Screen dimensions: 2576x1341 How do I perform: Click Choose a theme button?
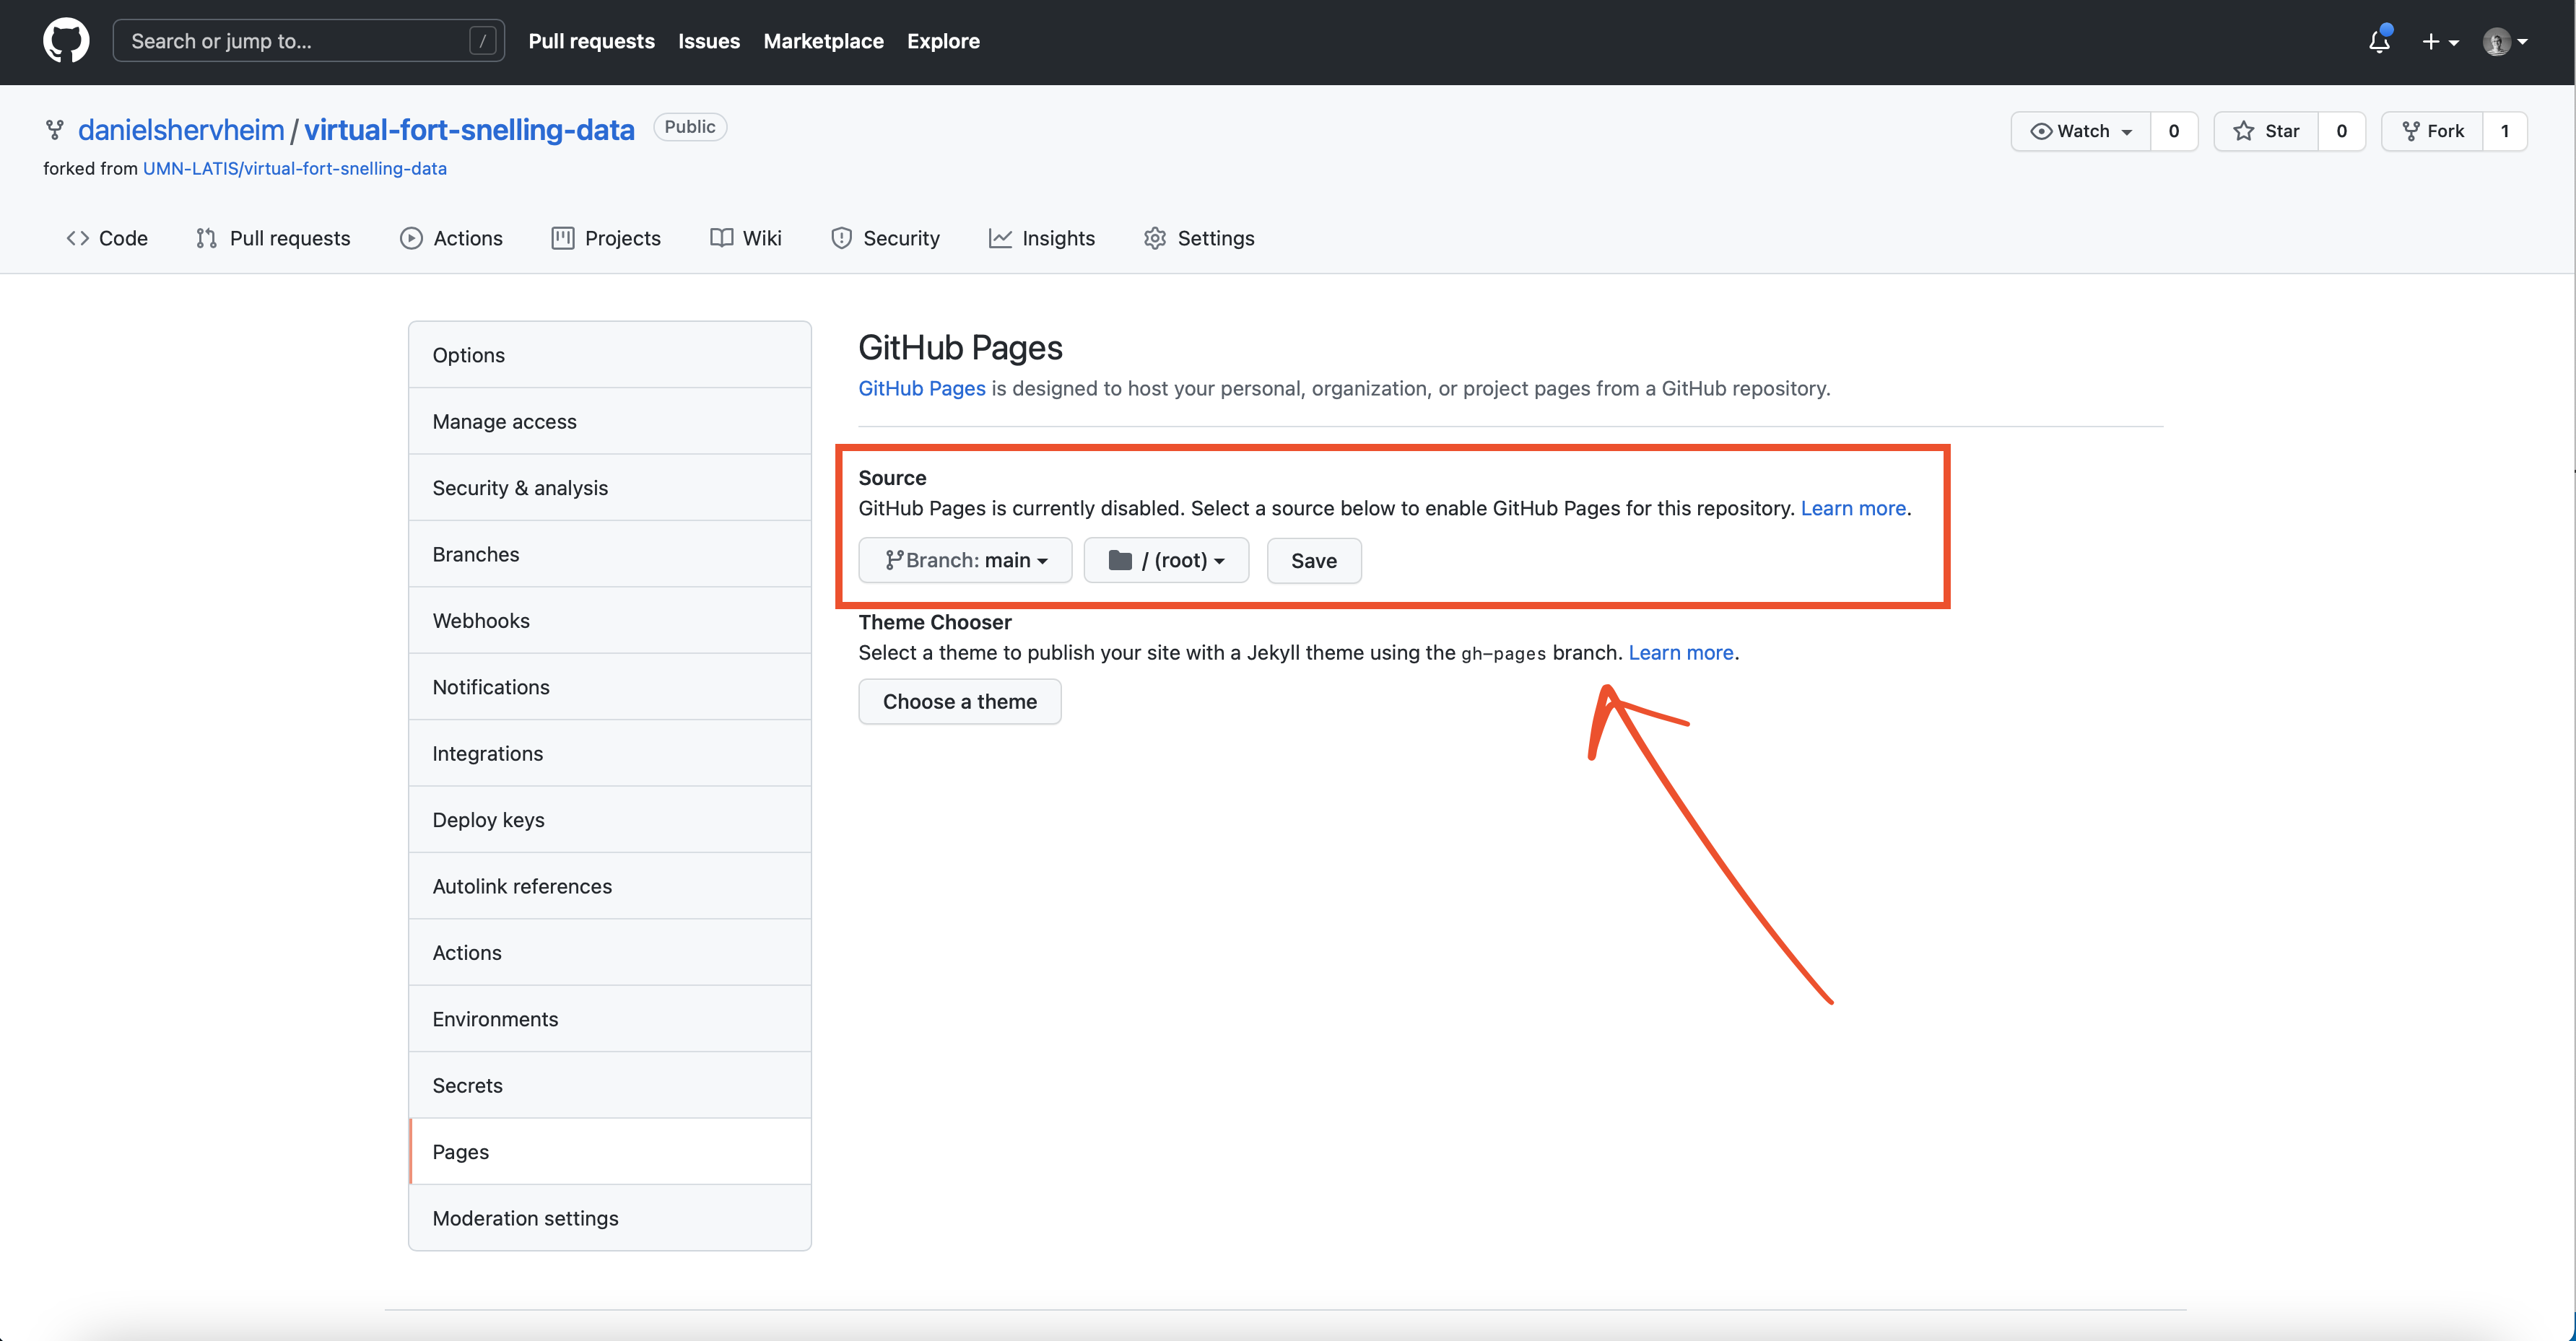[x=960, y=701]
